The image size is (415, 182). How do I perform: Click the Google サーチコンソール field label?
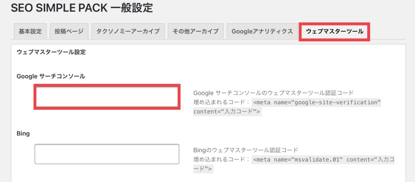click(x=51, y=77)
